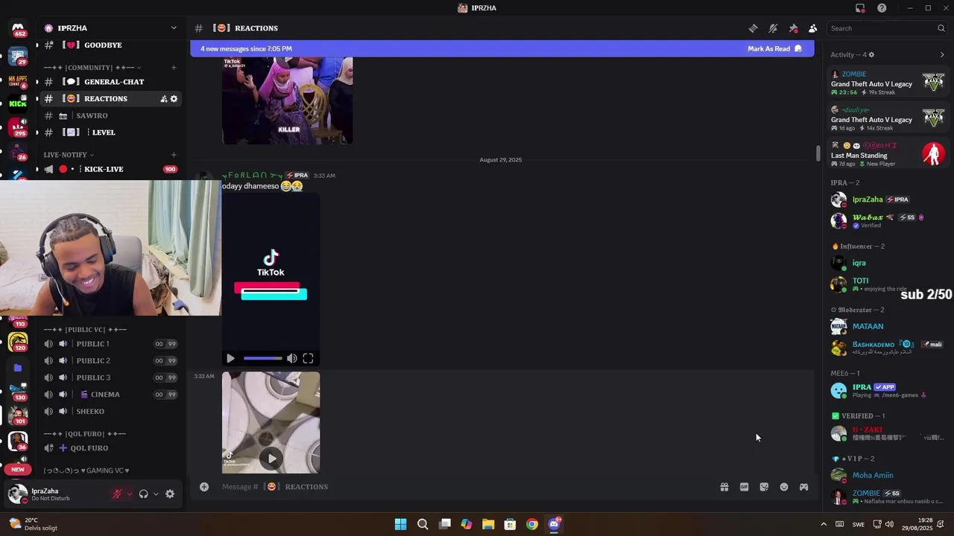
Task: Open Activity settings gear
Action: coord(871,54)
